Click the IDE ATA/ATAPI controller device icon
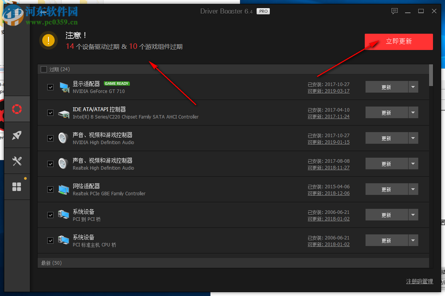Viewport: 445px width, 296px height. (x=64, y=114)
